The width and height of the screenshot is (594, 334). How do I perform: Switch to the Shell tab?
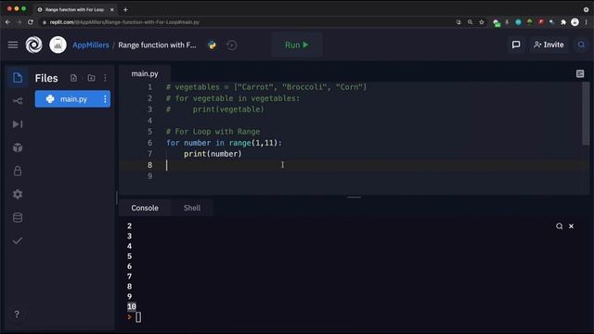pyautogui.click(x=192, y=208)
